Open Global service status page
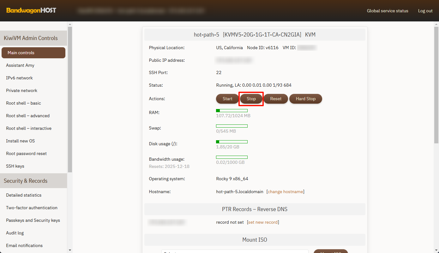 (387, 11)
